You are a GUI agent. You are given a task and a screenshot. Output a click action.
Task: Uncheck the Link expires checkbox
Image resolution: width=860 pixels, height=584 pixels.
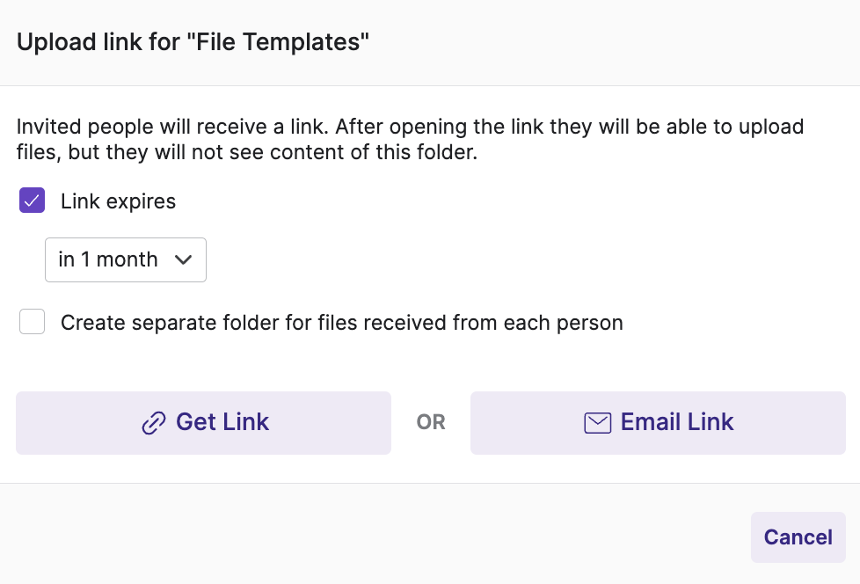[32, 201]
